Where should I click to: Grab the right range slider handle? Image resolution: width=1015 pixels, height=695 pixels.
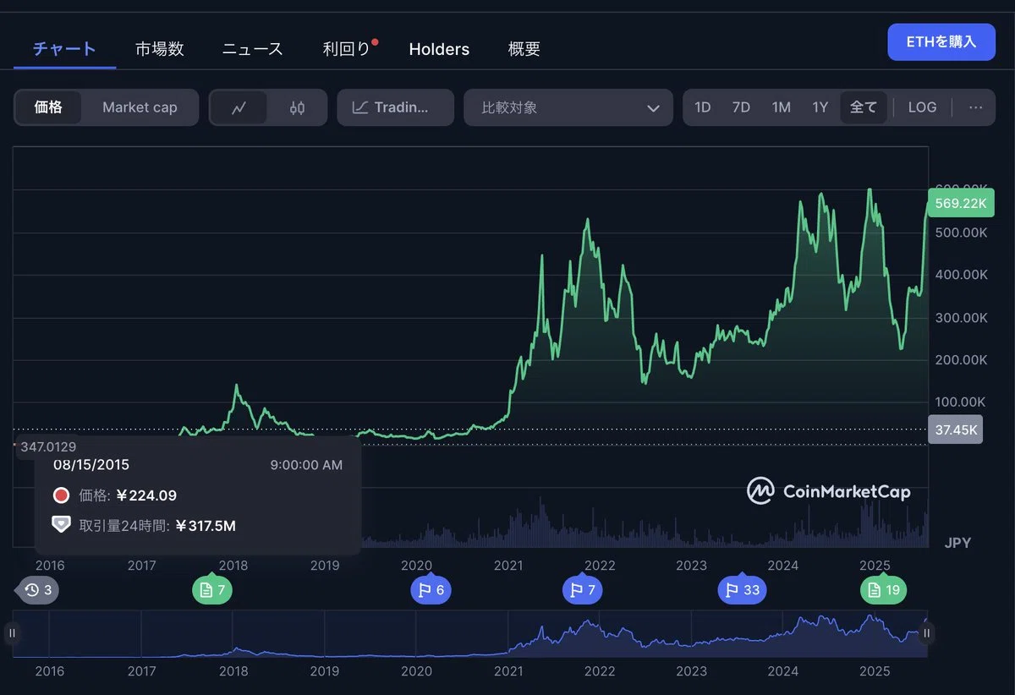926,632
